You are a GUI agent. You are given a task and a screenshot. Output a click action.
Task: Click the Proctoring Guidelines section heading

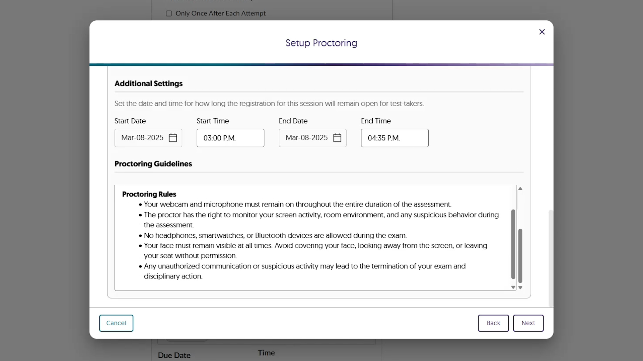pyautogui.click(x=153, y=164)
